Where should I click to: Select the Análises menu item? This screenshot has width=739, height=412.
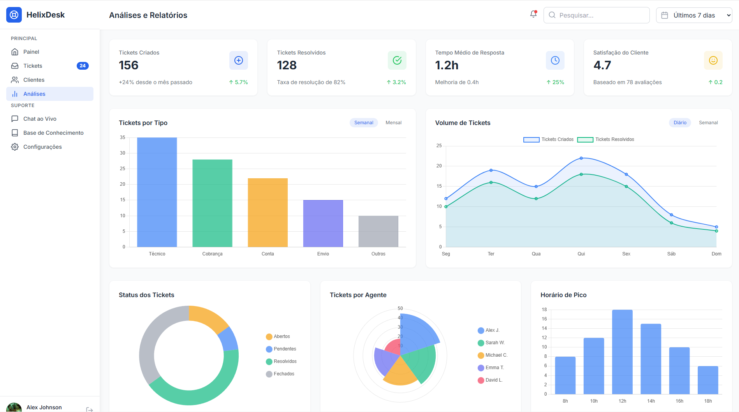34,93
